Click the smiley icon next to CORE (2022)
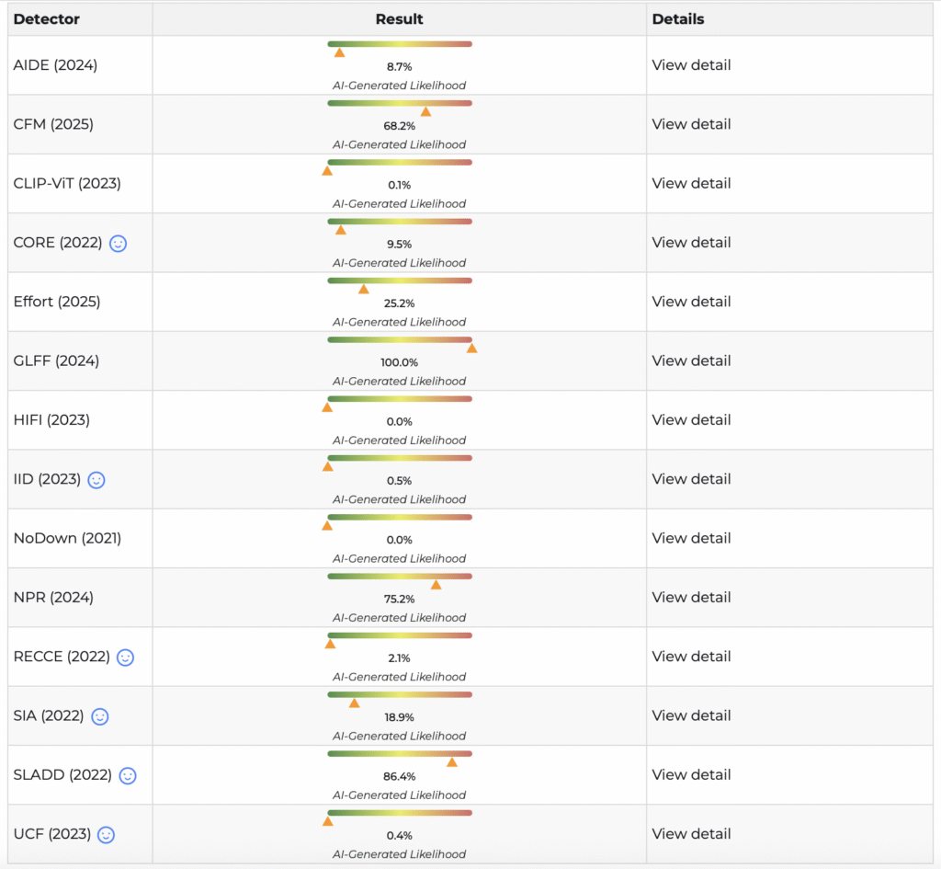 [x=118, y=243]
